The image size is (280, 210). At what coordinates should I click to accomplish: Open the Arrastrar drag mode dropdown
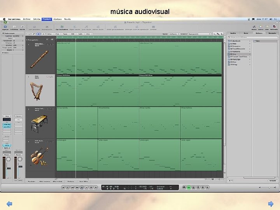click(x=199, y=34)
